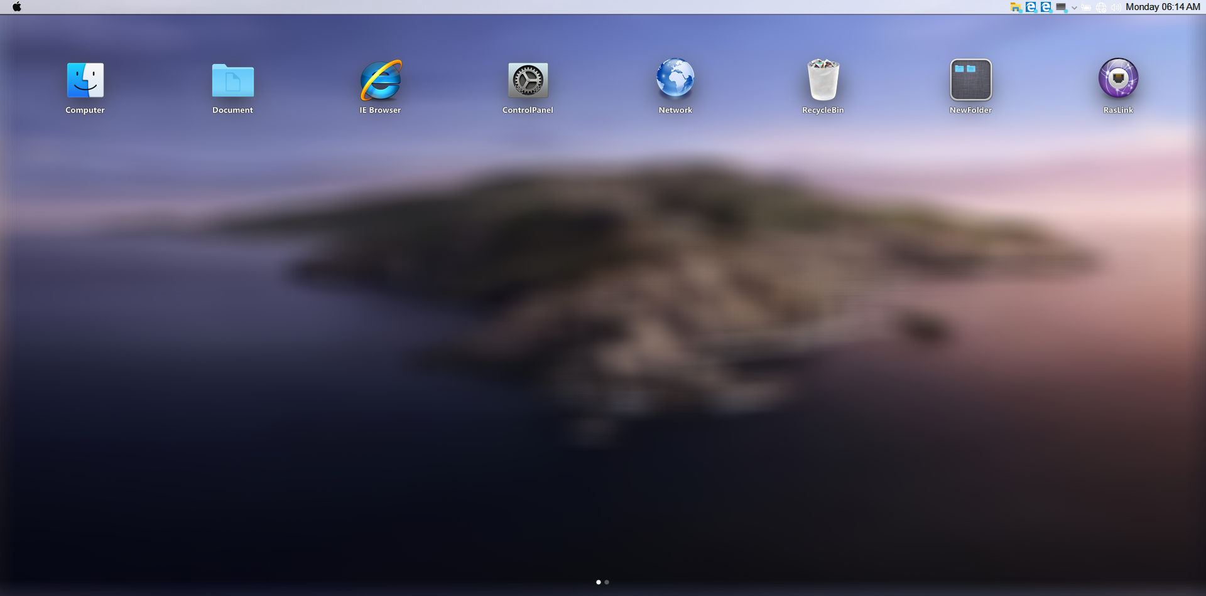Viewport: 1206px width, 596px height.
Task: Click the Edge icon beside the console icon
Action: pos(1046,8)
